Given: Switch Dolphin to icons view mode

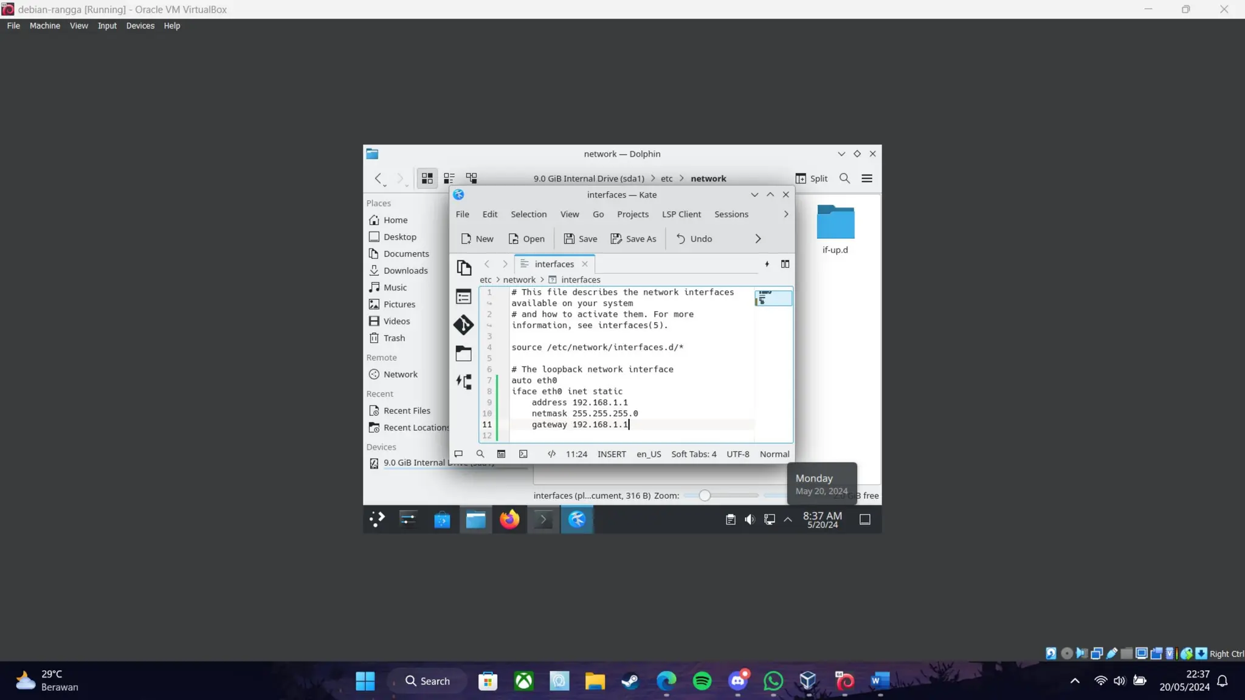Looking at the screenshot, I should (x=427, y=179).
